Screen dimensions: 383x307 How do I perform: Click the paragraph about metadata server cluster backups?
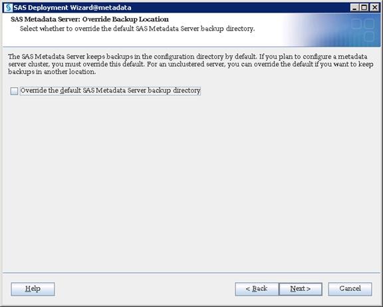(x=191, y=64)
